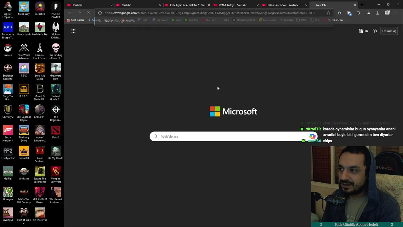The image size is (403, 227).
Task: Select the Gorogoa desktop icon
Action: pos(8,194)
